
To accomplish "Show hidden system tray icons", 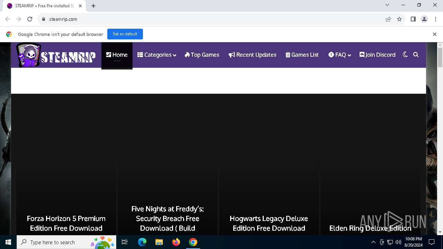I will 373,242.
